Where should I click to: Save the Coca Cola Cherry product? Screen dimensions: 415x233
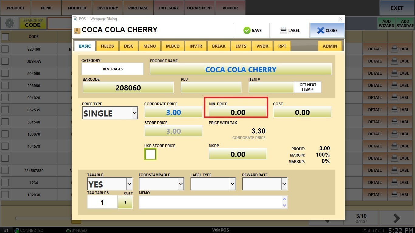[252, 30]
